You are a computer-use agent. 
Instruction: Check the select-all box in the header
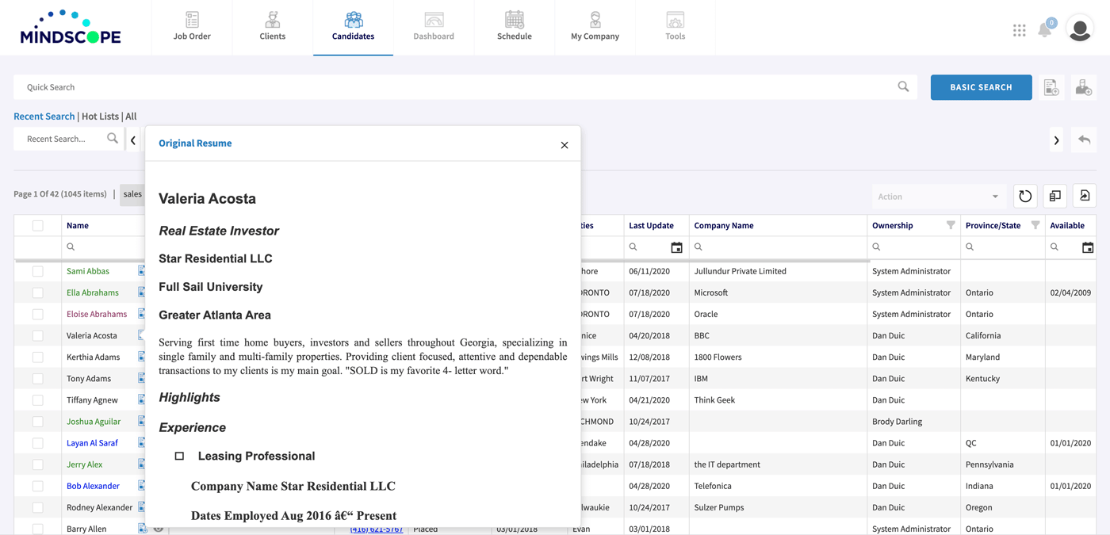point(37,225)
